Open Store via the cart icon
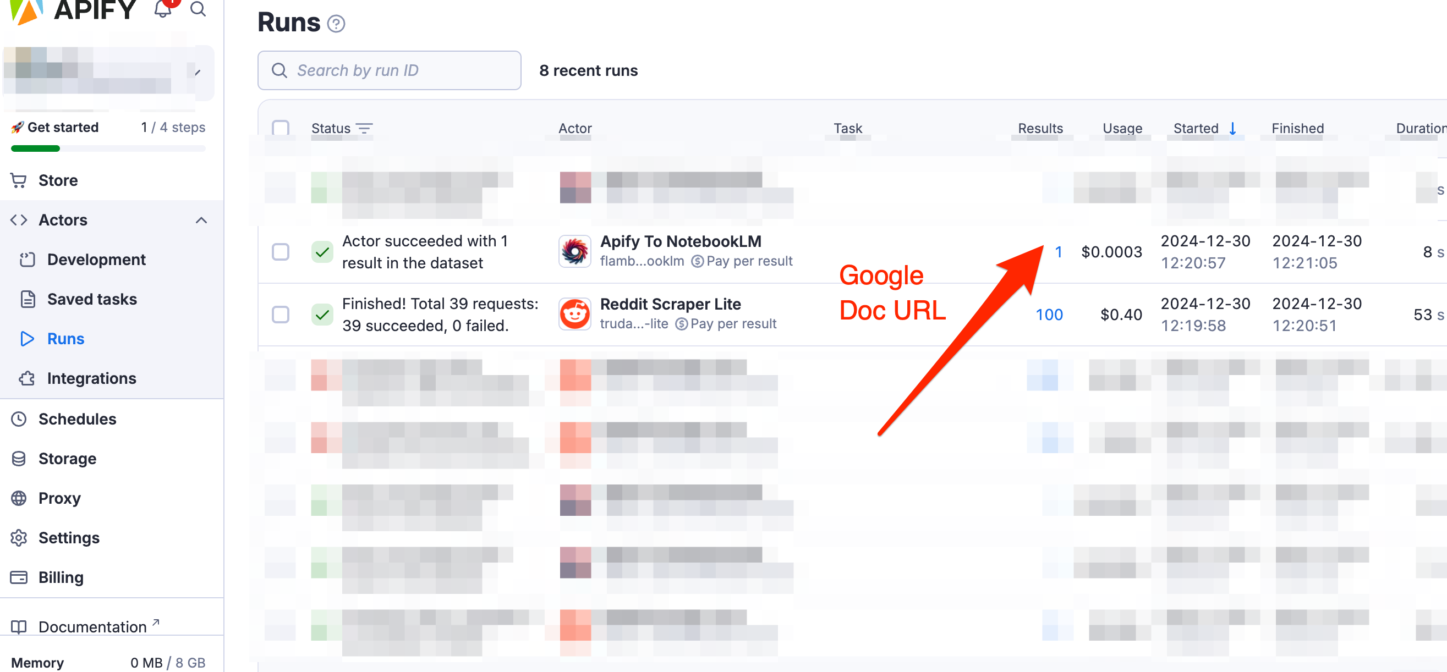Screen dimensions: 1447x672 19,180
